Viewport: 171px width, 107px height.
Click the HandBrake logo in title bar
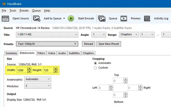[4, 4]
